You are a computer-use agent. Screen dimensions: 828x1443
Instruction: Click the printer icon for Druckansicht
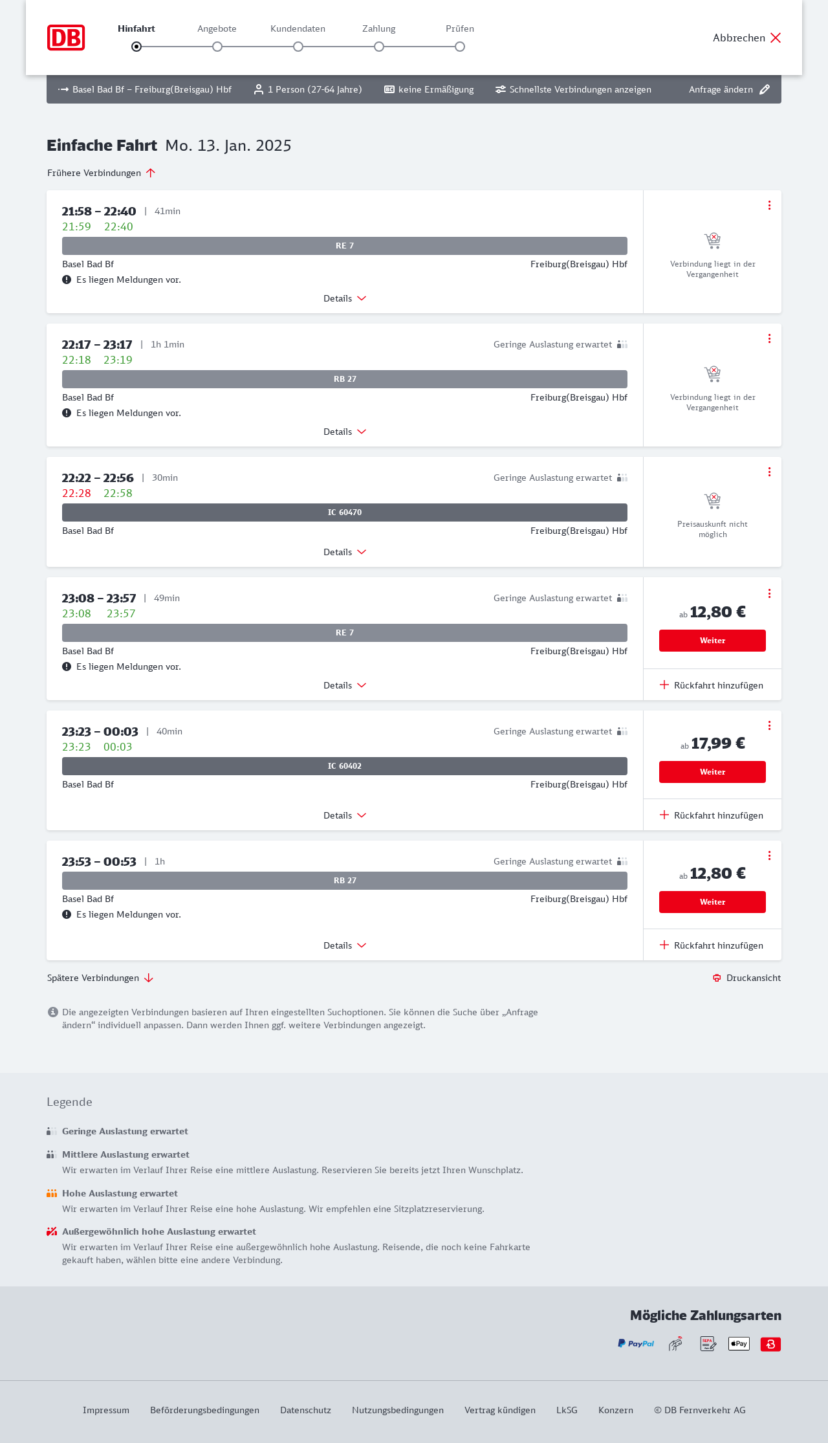point(717,978)
